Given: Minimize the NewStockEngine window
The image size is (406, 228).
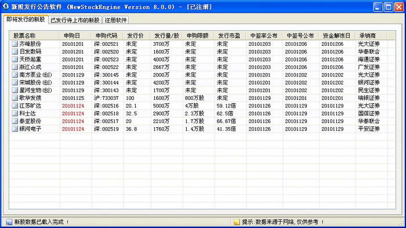Looking at the screenshot, I should click(378, 7).
